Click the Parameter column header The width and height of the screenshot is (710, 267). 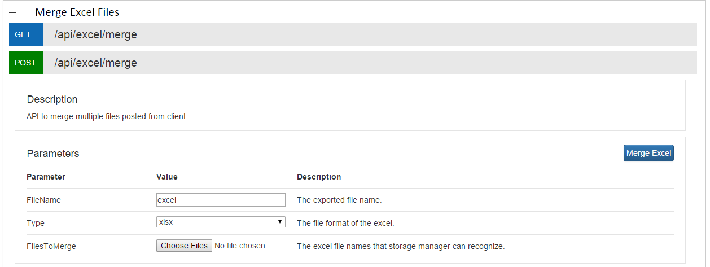click(46, 177)
